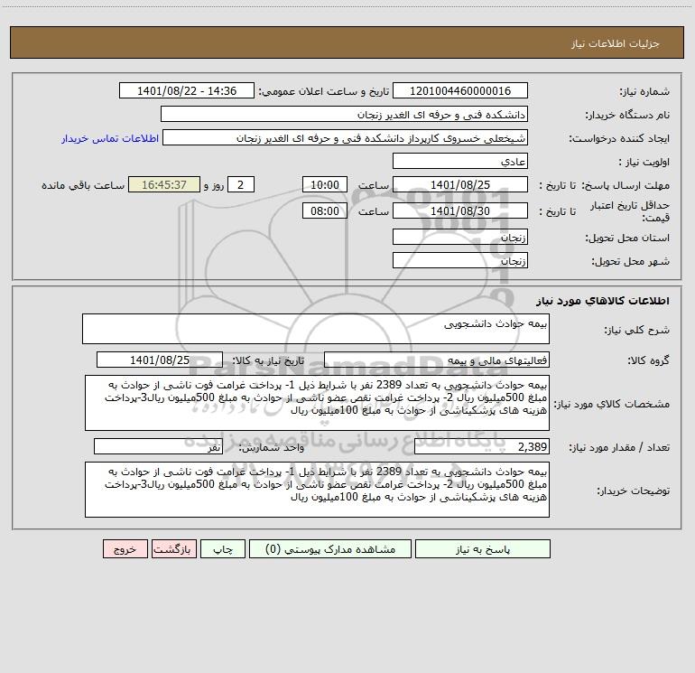
Task: Click the buyer organization name field
Action: (x=344, y=114)
